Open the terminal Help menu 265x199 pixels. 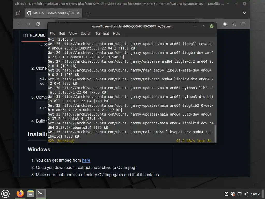pyautogui.click(x=117, y=33)
